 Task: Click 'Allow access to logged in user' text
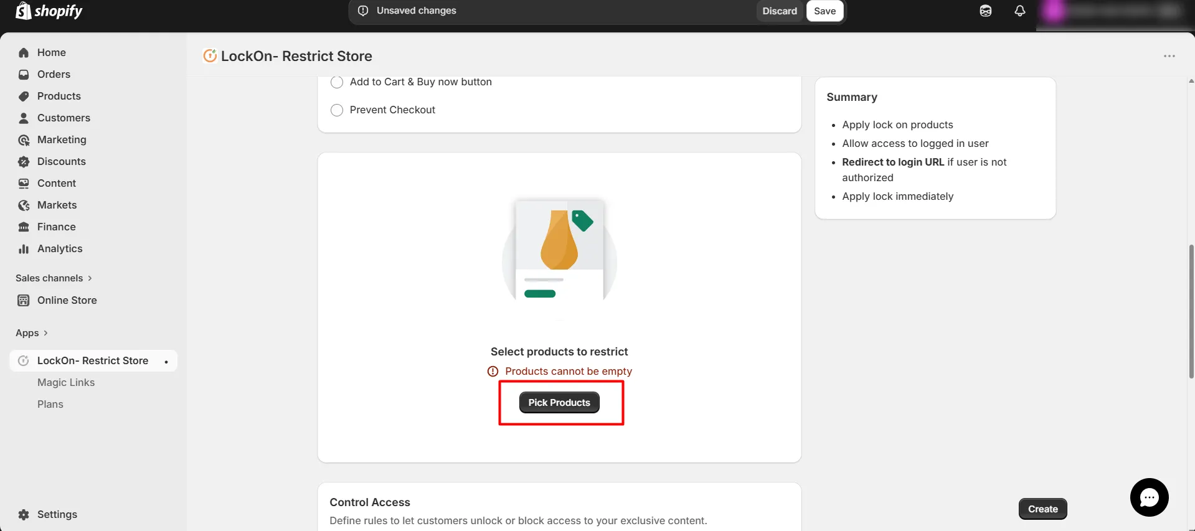click(x=915, y=144)
